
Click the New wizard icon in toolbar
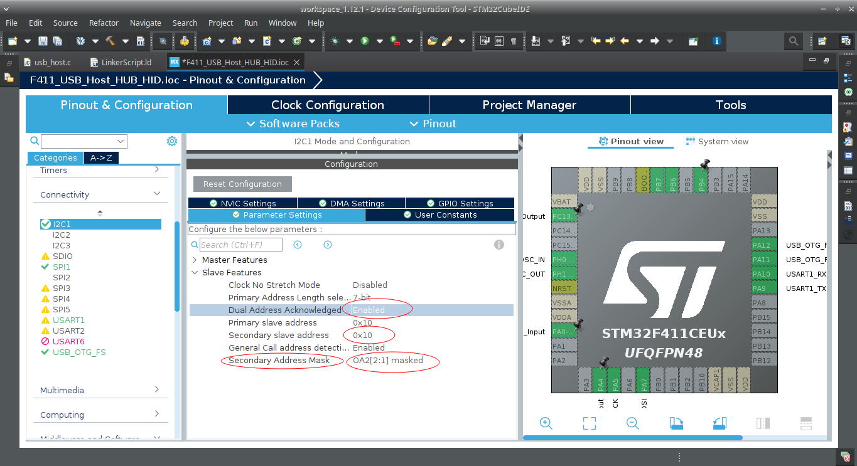[x=13, y=41]
